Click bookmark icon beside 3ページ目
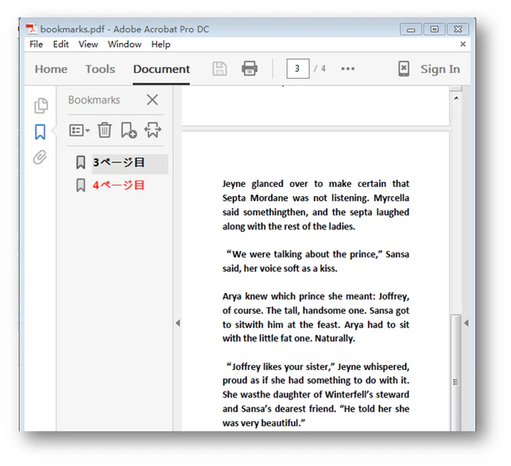This screenshot has height=466, width=511. point(80,162)
